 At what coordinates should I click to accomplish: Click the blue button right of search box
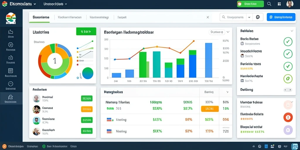click(x=281, y=17)
